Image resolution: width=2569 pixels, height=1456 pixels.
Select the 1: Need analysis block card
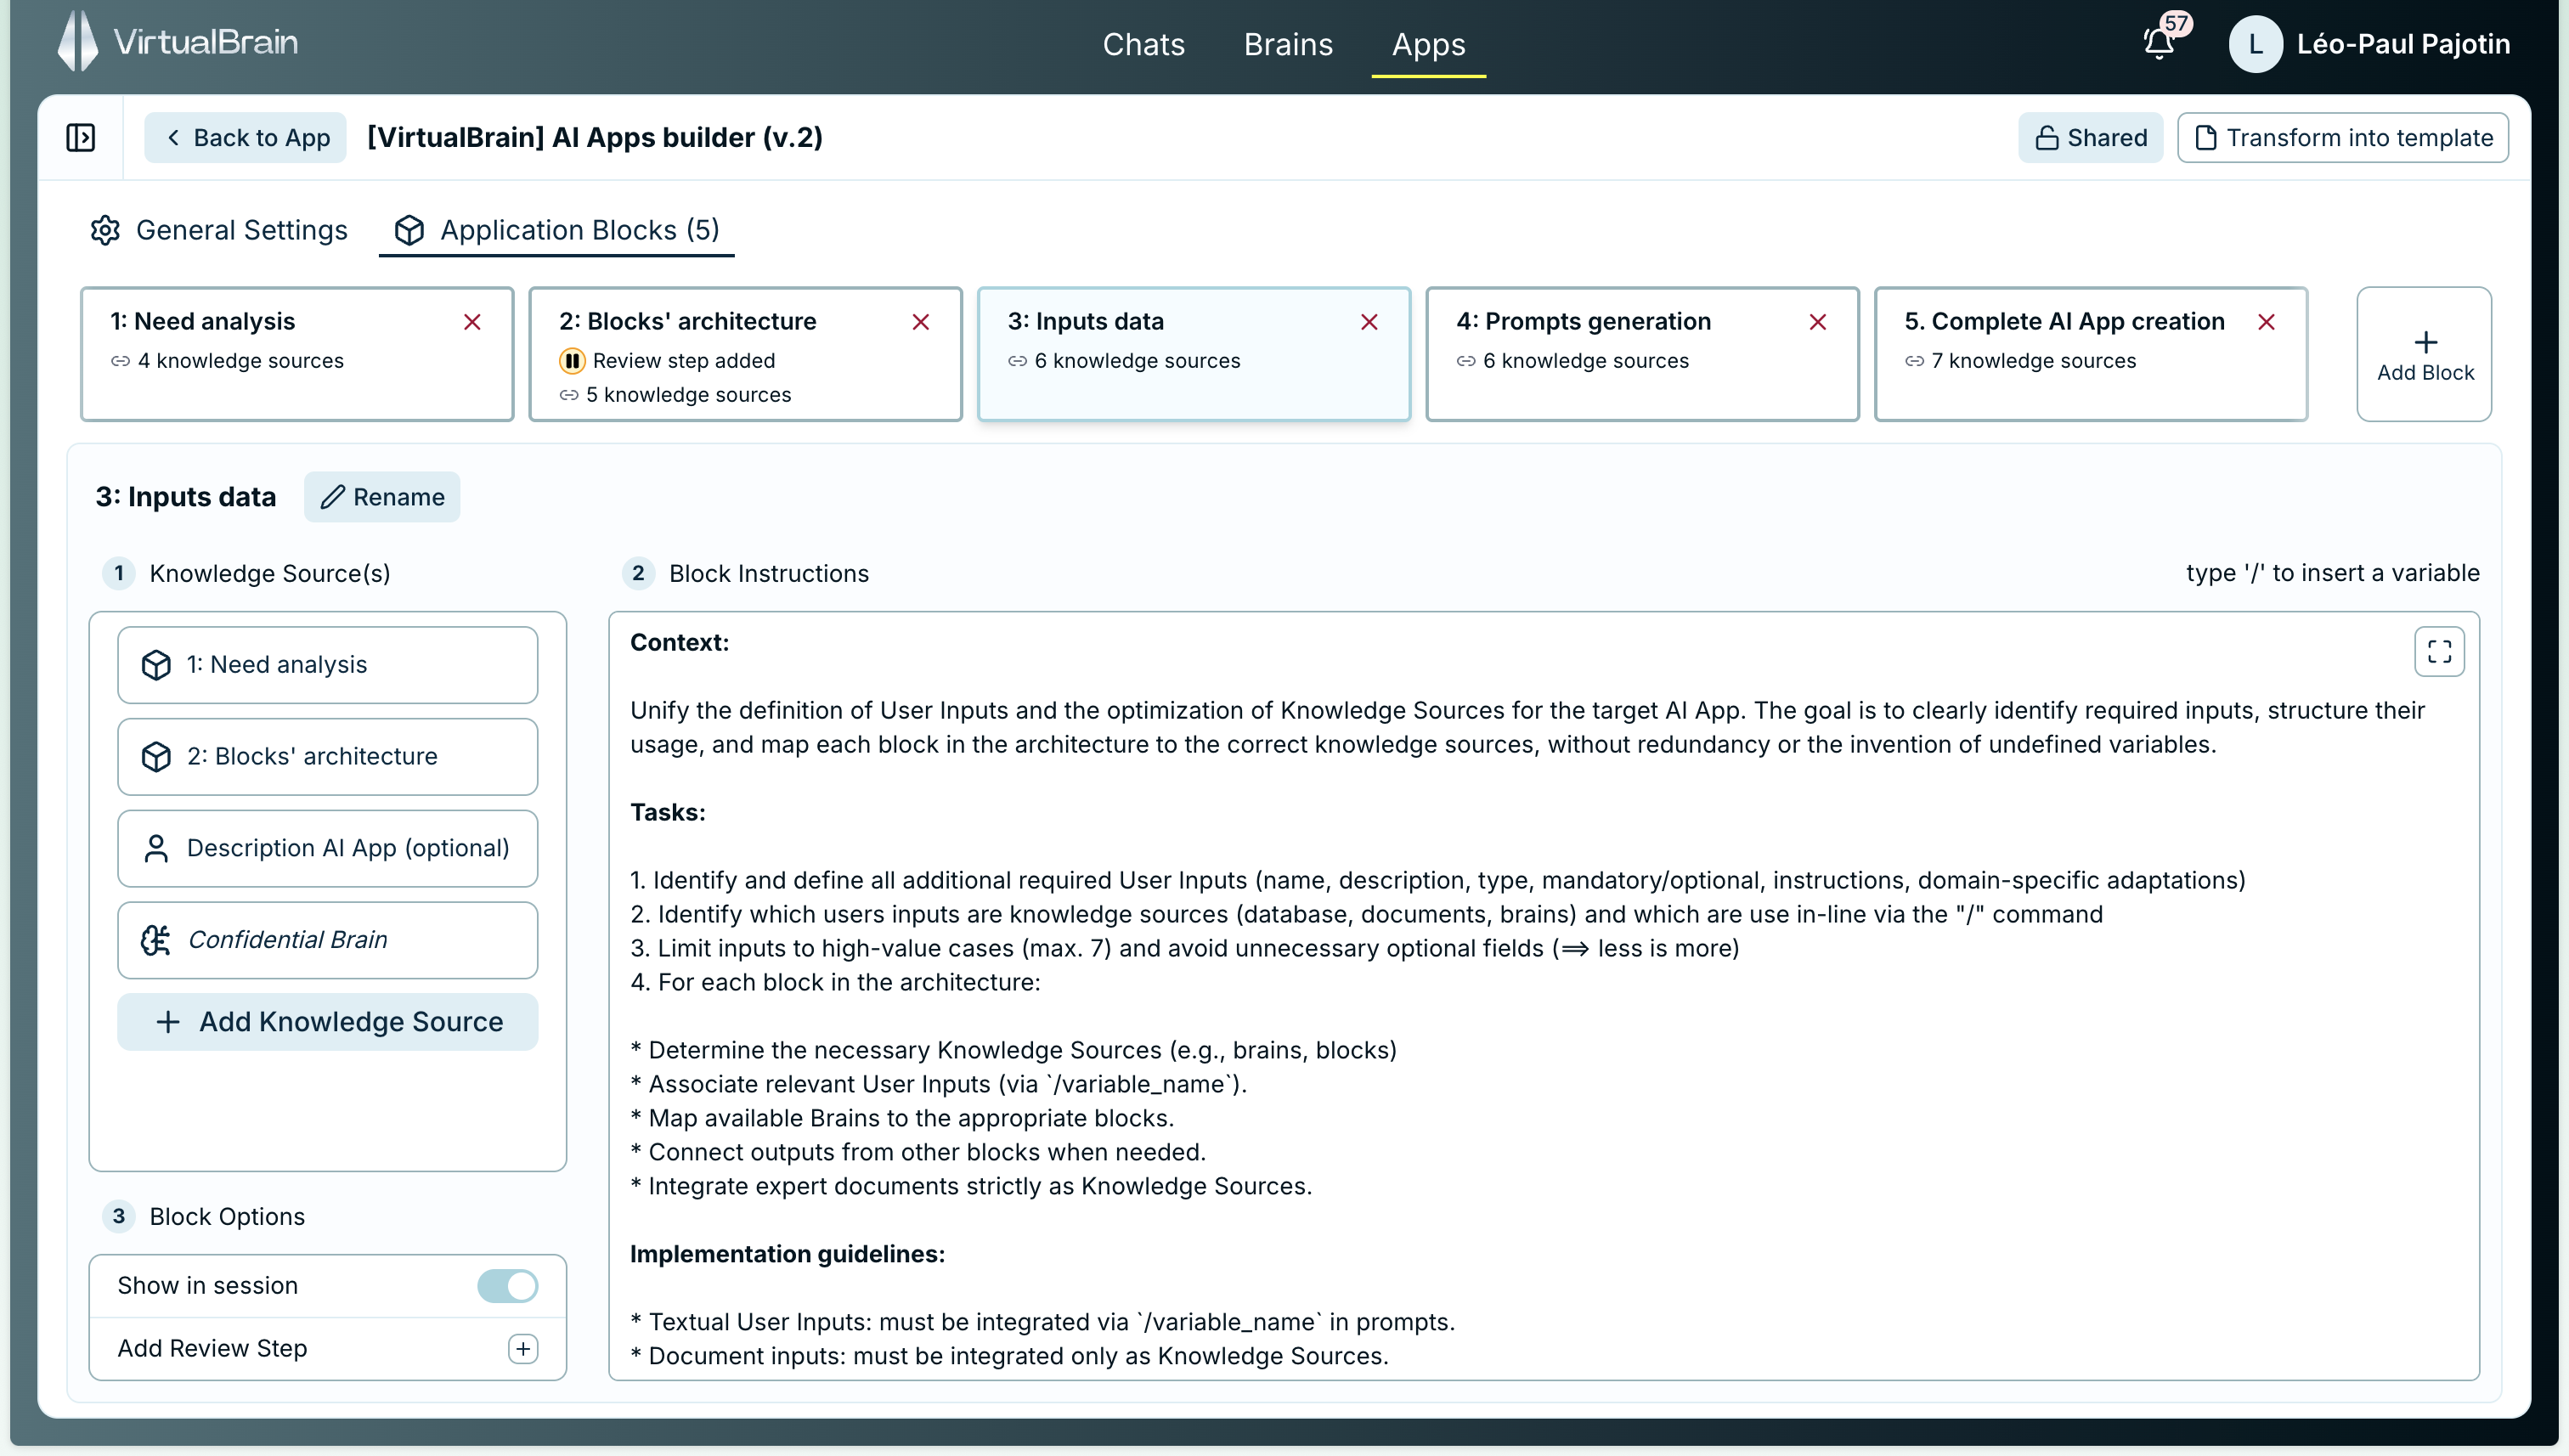pyautogui.click(x=297, y=354)
